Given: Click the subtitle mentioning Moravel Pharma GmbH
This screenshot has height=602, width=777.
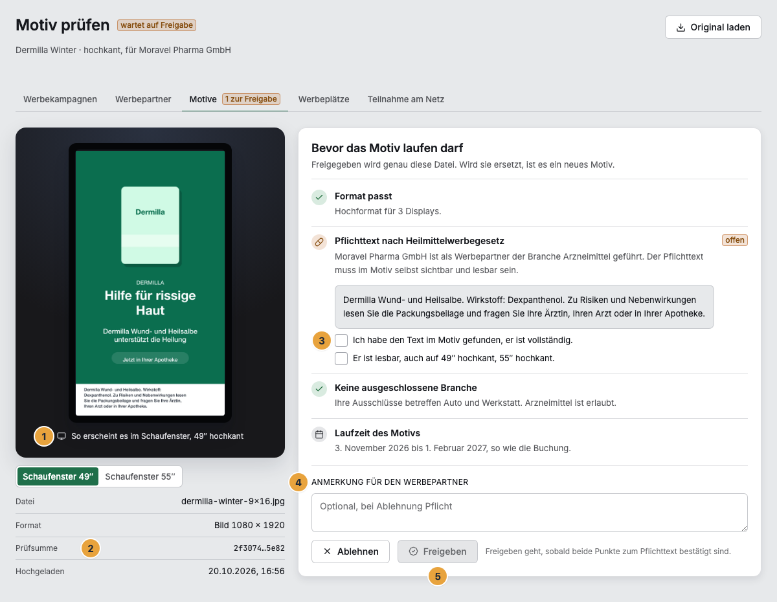Looking at the screenshot, I should (x=123, y=50).
